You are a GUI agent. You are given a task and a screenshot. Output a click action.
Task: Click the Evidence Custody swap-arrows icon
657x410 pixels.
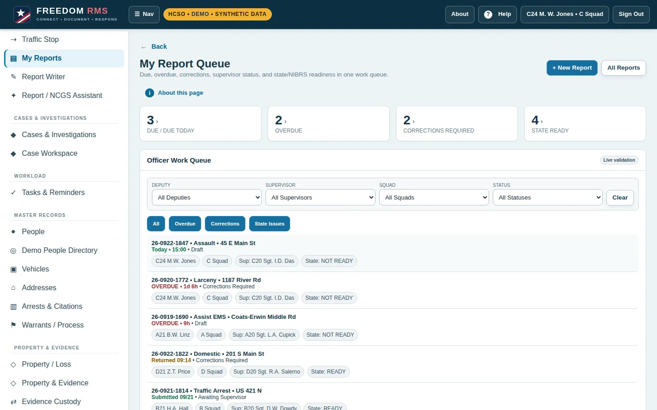[13, 402]
